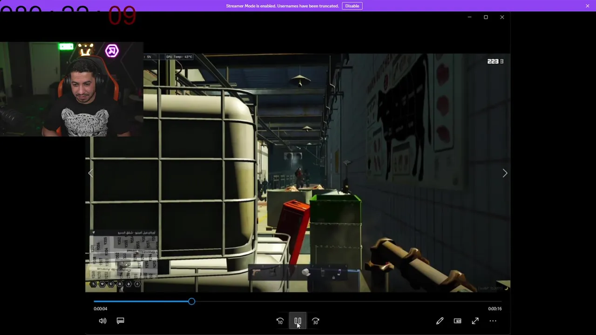Viewport: 596px width, 335px height.
Task: Disable Streamer Mode in the purple banner
Action: click(x=352, y=6)
